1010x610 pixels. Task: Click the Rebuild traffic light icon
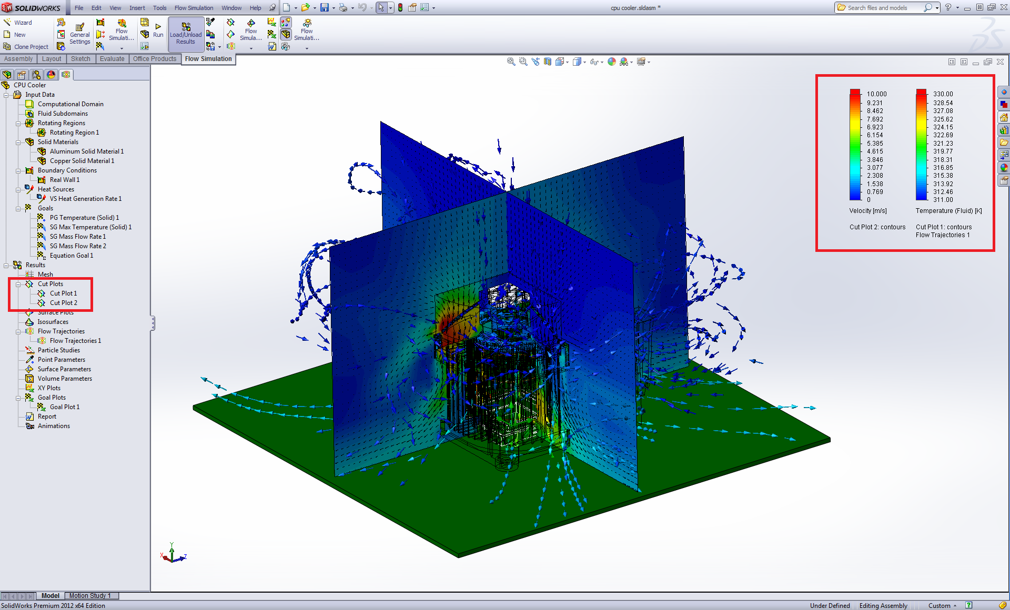(400, 8)
